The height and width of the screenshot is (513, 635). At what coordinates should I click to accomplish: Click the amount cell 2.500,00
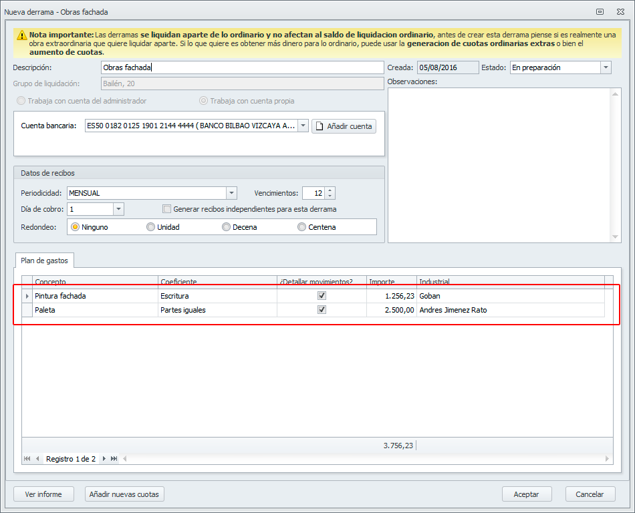[x=392, y=310]
